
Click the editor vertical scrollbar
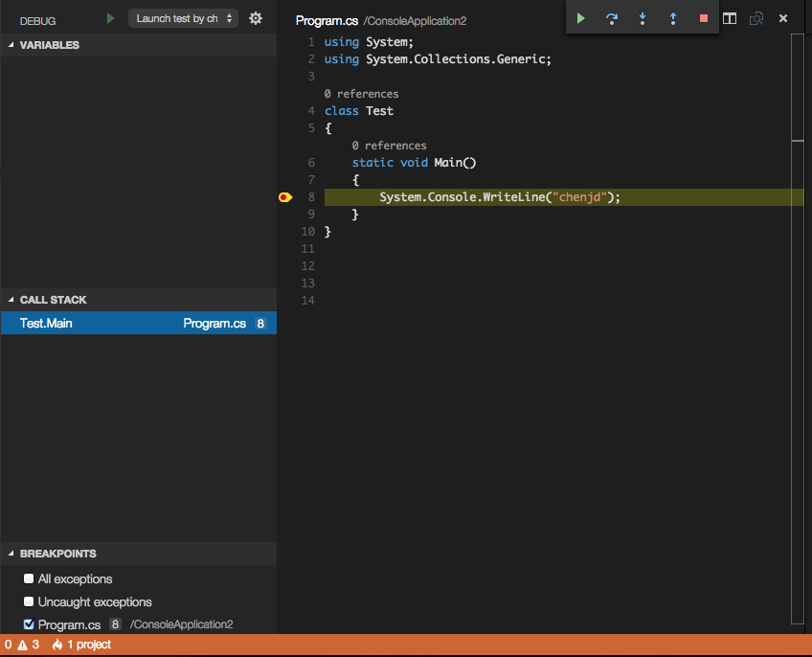[798, 329]
